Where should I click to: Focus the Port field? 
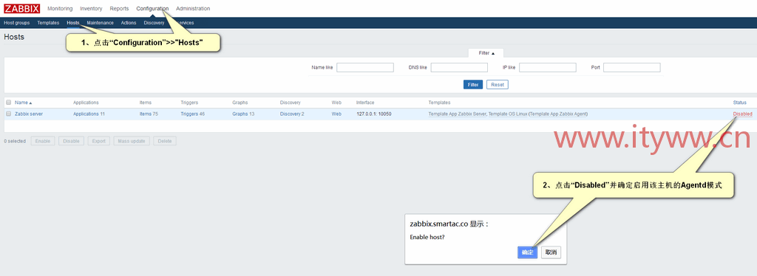coord(631,67)
